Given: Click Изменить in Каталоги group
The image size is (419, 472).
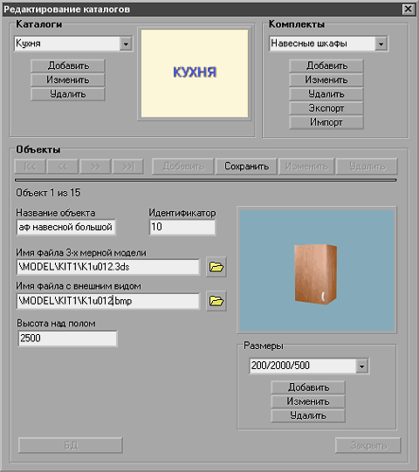Looking at the screenshot, I should click(68, 79).
